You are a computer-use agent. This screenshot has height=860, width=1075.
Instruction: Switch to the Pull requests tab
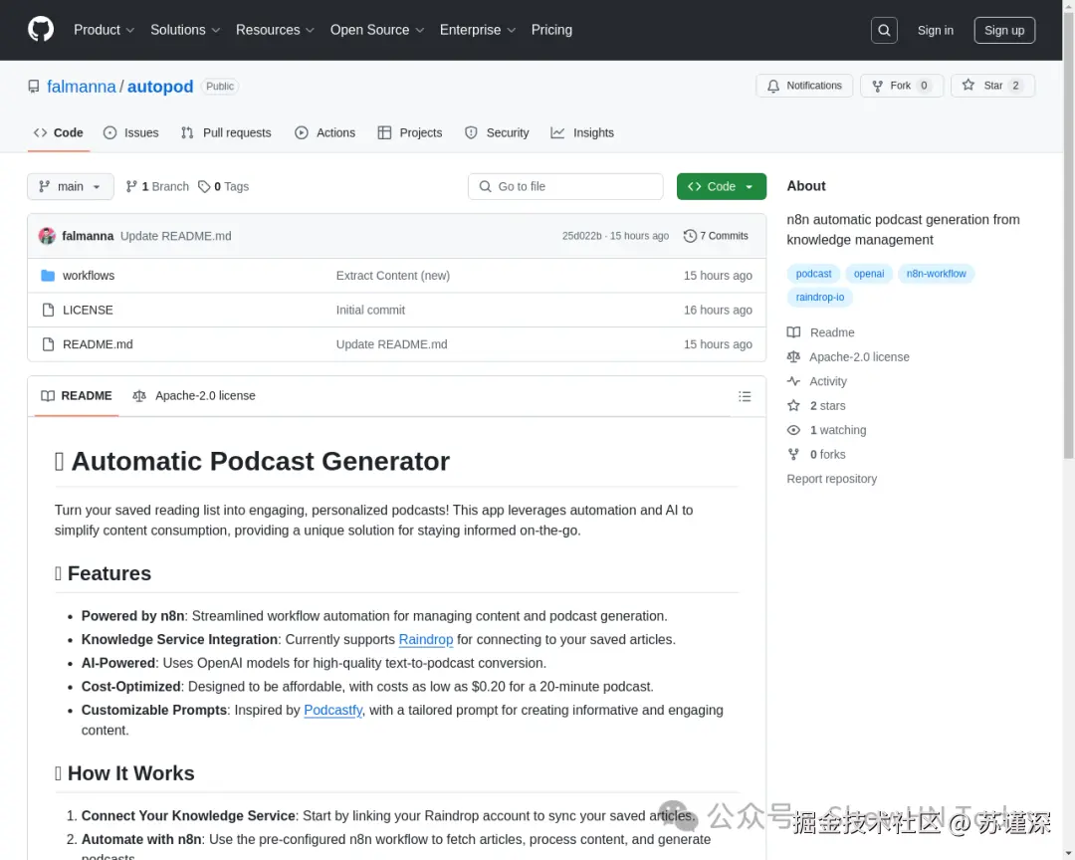(x=226, y=133)
